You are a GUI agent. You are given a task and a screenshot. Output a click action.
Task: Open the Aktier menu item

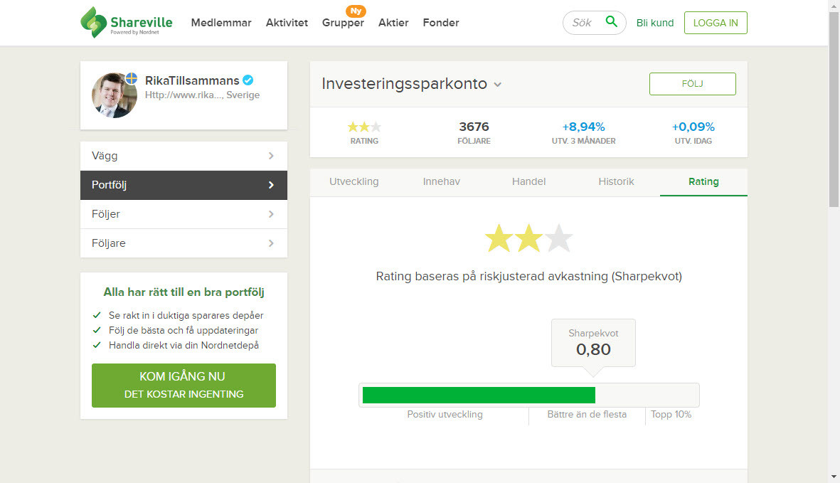pyautogui.click(x=393, y=23)
